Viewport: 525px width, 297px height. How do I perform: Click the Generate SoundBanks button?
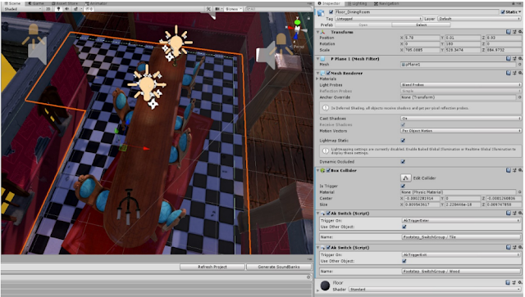279,267
